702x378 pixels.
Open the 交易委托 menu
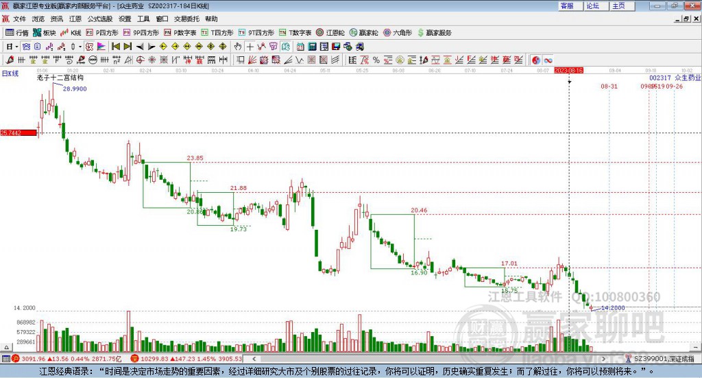[186, 19]
